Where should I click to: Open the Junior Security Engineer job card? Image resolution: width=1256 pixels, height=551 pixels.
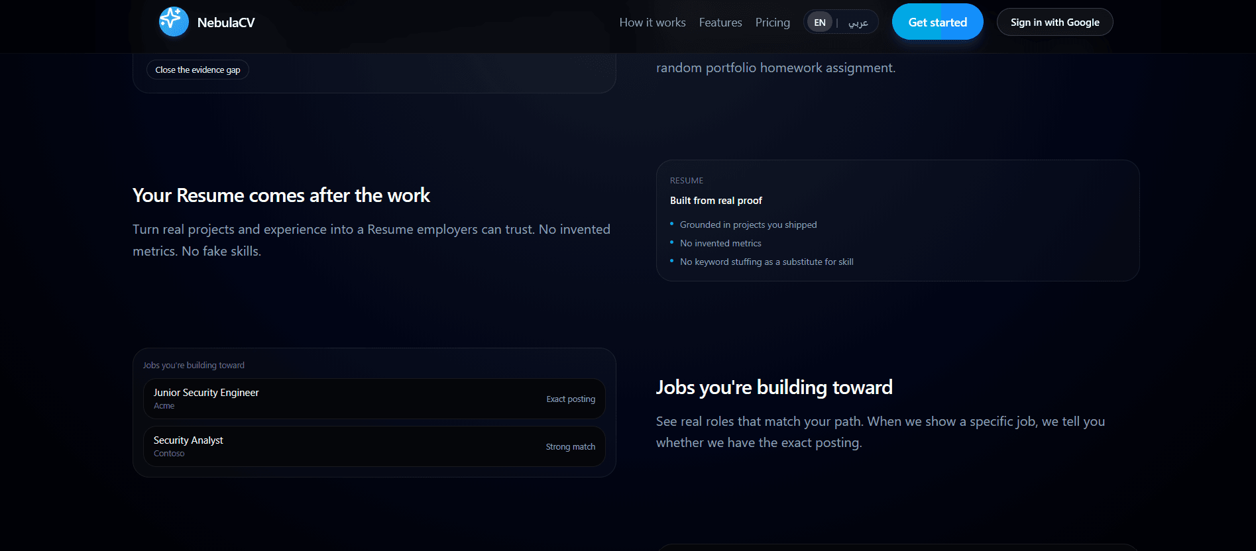tap(374, 399)
